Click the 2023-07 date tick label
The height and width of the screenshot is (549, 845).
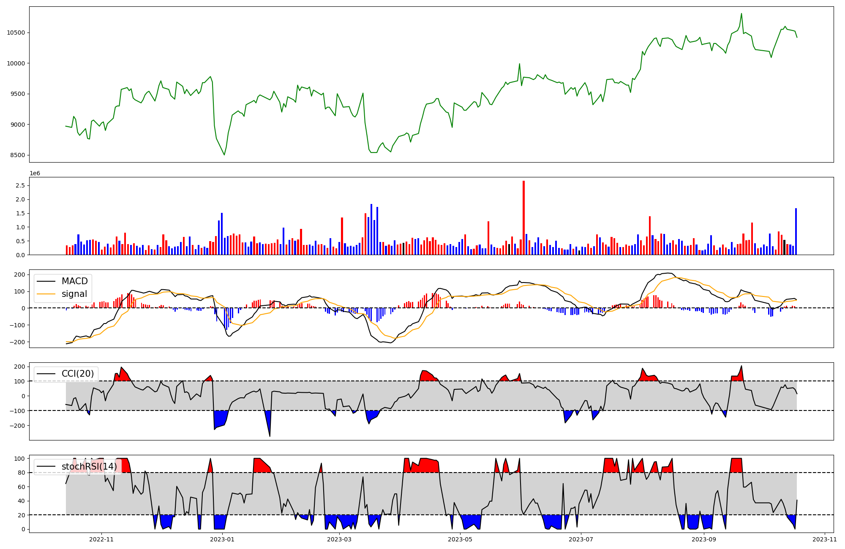click(581, 539)
